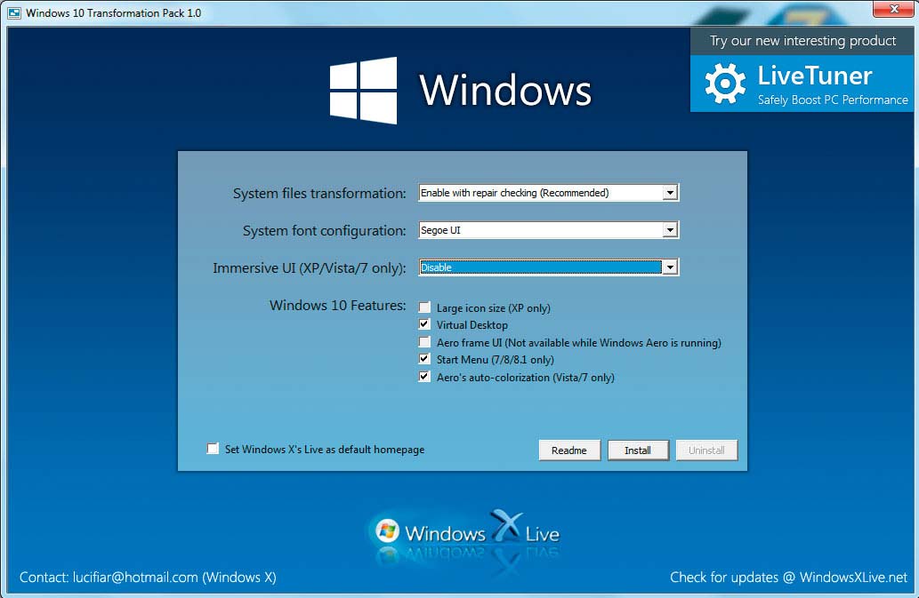Click the 'Windows 10 Features:' label
The image size is (919, 598).
point(337,306)
